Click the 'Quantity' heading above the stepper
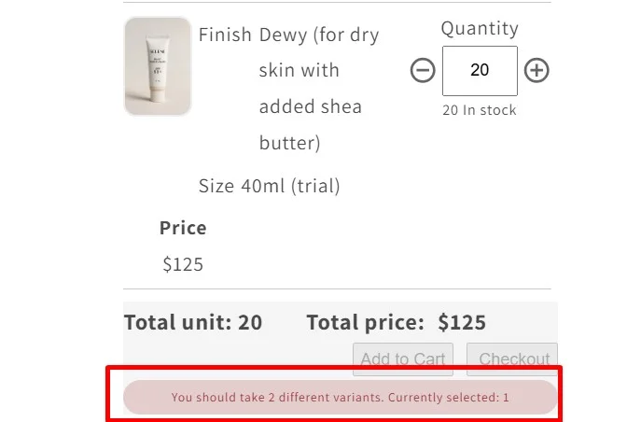This screenshot has height=422, width=641. 480,29
